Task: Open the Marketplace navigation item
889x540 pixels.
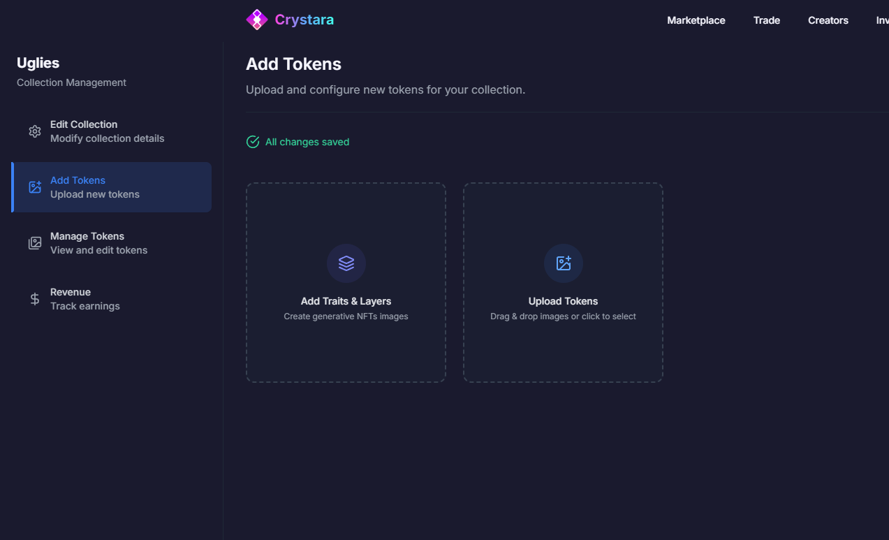Action: click(696, 20)
